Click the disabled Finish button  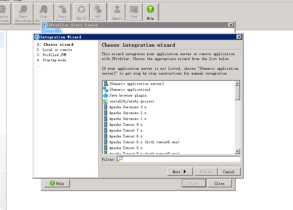pyautogui.click(x=206, y=171)
